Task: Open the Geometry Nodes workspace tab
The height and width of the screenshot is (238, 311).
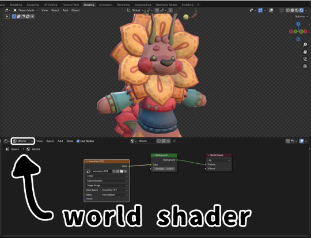Action: (x=166, y=5)
